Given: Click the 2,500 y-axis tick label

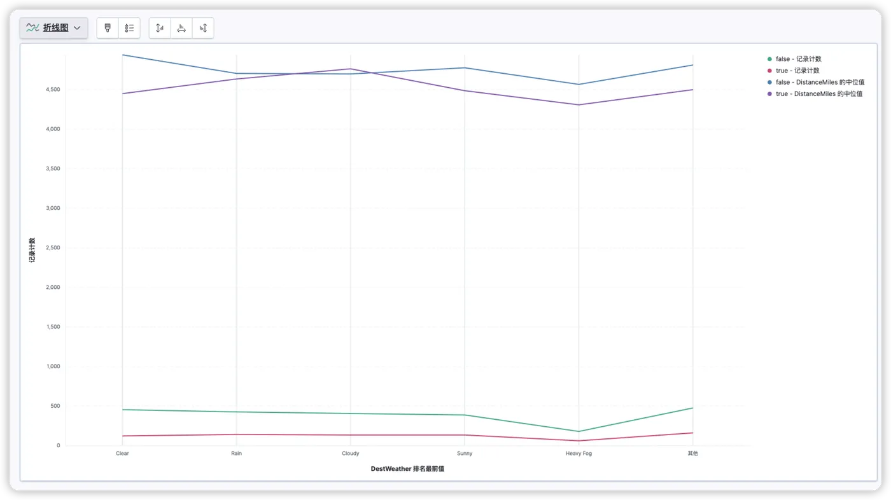Looking at the screenshot, I should click(52, 248).
